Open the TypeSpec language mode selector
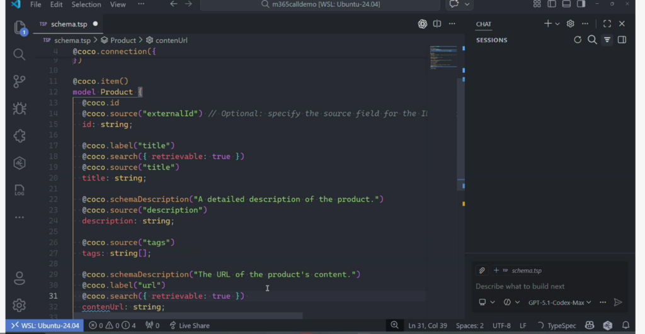The height and width of the screenshot is (334, 645). pos(561,325)
